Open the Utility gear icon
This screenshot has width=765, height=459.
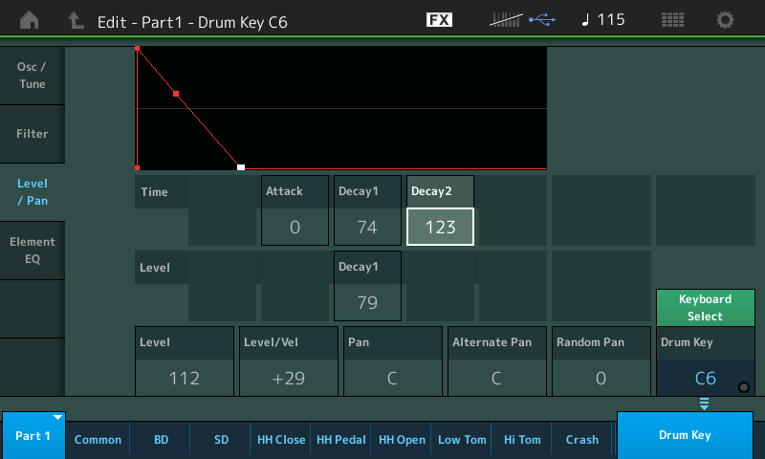(726, 20)
